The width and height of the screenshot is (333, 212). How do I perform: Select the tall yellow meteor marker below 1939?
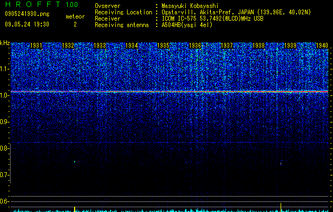click(x=281, y=207)
